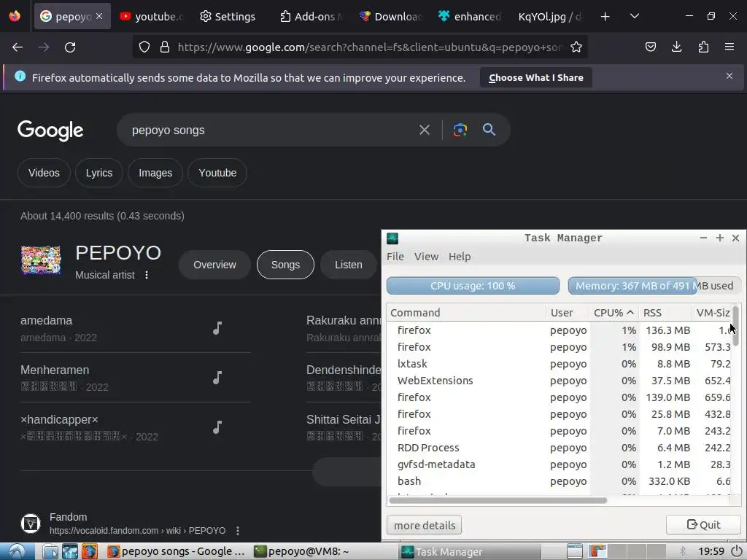
Task: Filter results by Images chip
Action: click(x=155, y=173)
